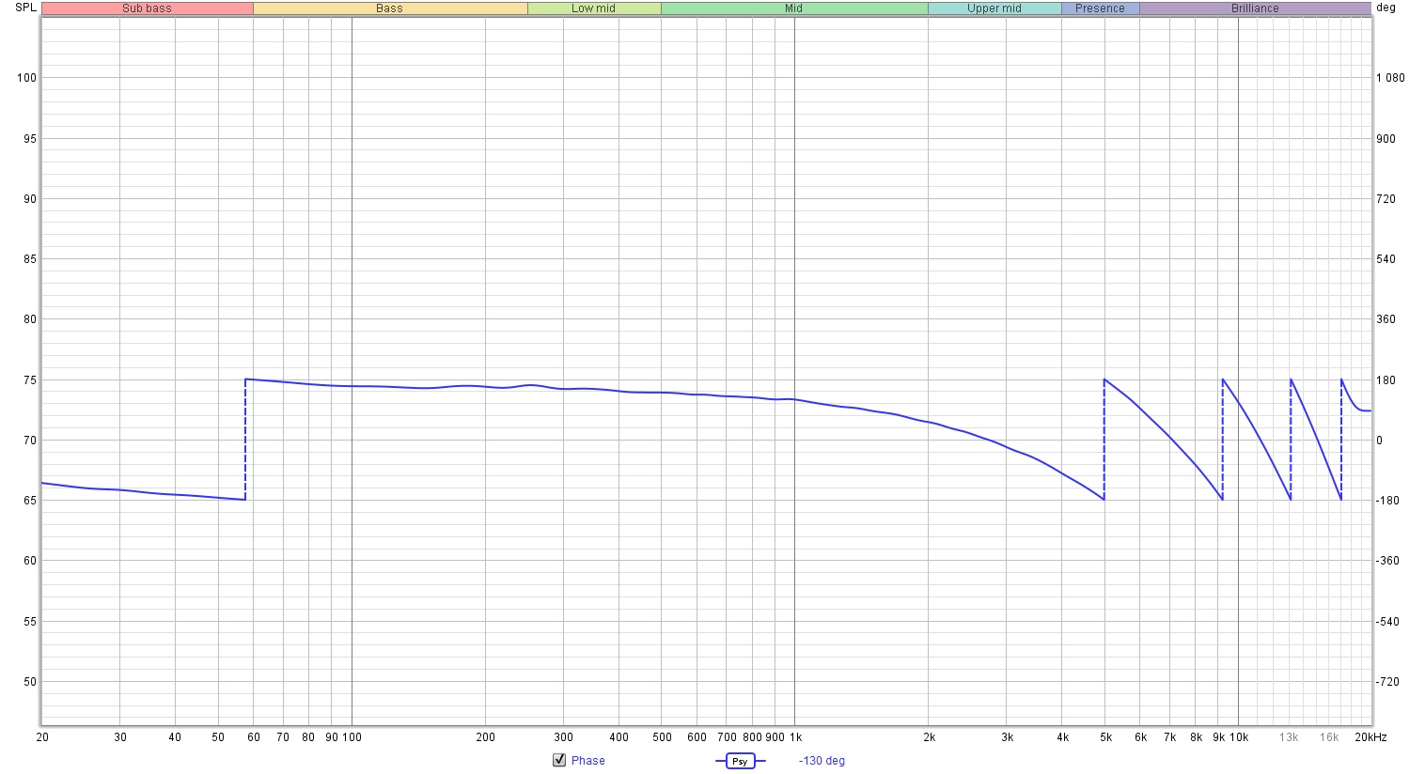This screenshot has height=774, width=1425.
Task: Toggle the Phase trace checkbox
Action: 559,760
